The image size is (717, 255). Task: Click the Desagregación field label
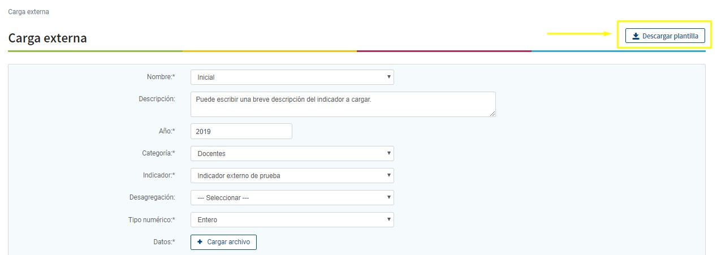(152, 197)
